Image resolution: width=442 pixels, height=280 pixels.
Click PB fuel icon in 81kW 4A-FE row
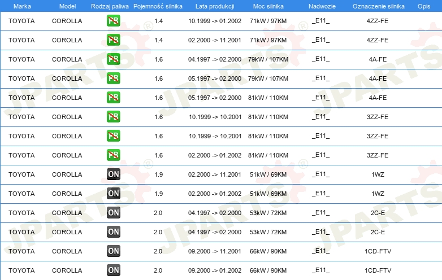tap(114, 98)
